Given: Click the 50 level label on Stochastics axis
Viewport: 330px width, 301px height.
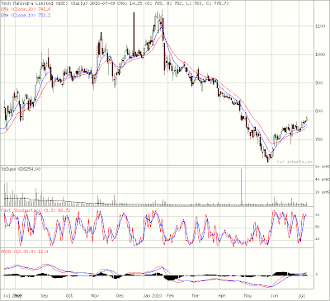Looking at the screenshot, I should click(x=317, y=227).
